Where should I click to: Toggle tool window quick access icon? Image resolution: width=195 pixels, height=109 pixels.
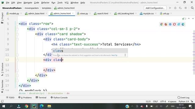(2, 101)
